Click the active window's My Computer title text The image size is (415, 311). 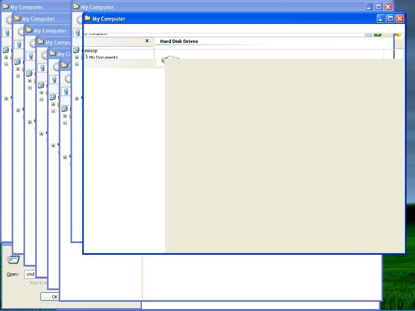(x=109, y=19)
